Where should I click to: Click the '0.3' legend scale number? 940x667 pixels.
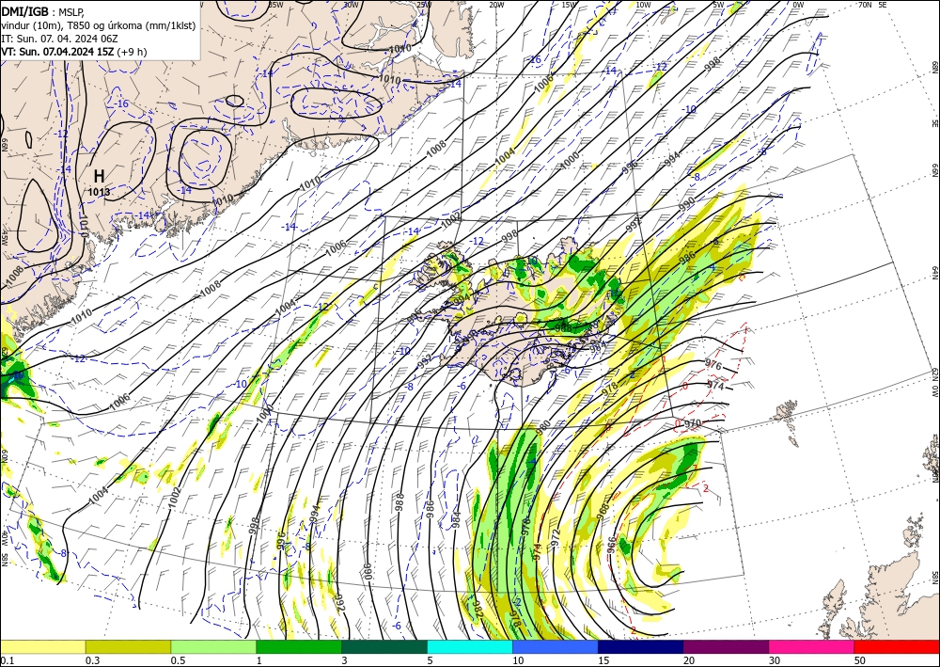(92, 660)
